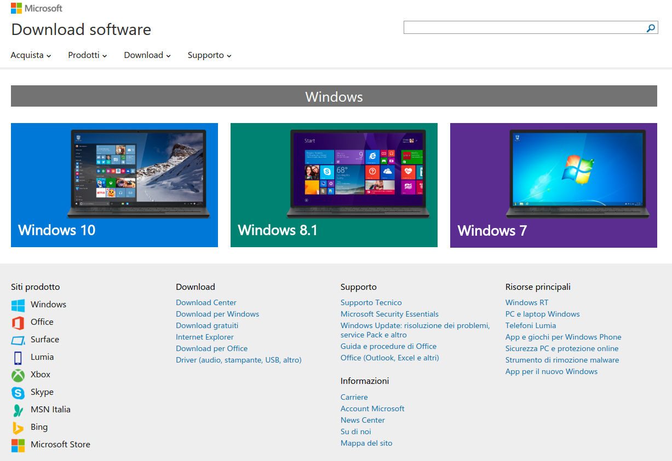Click the Windows logo icon in Siti prodotto

(18, 305)
